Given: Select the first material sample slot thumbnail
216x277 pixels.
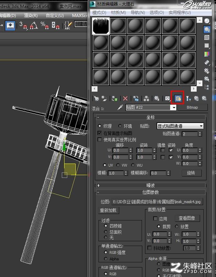Looking at the screenshot, I should (x=101, y=26).
